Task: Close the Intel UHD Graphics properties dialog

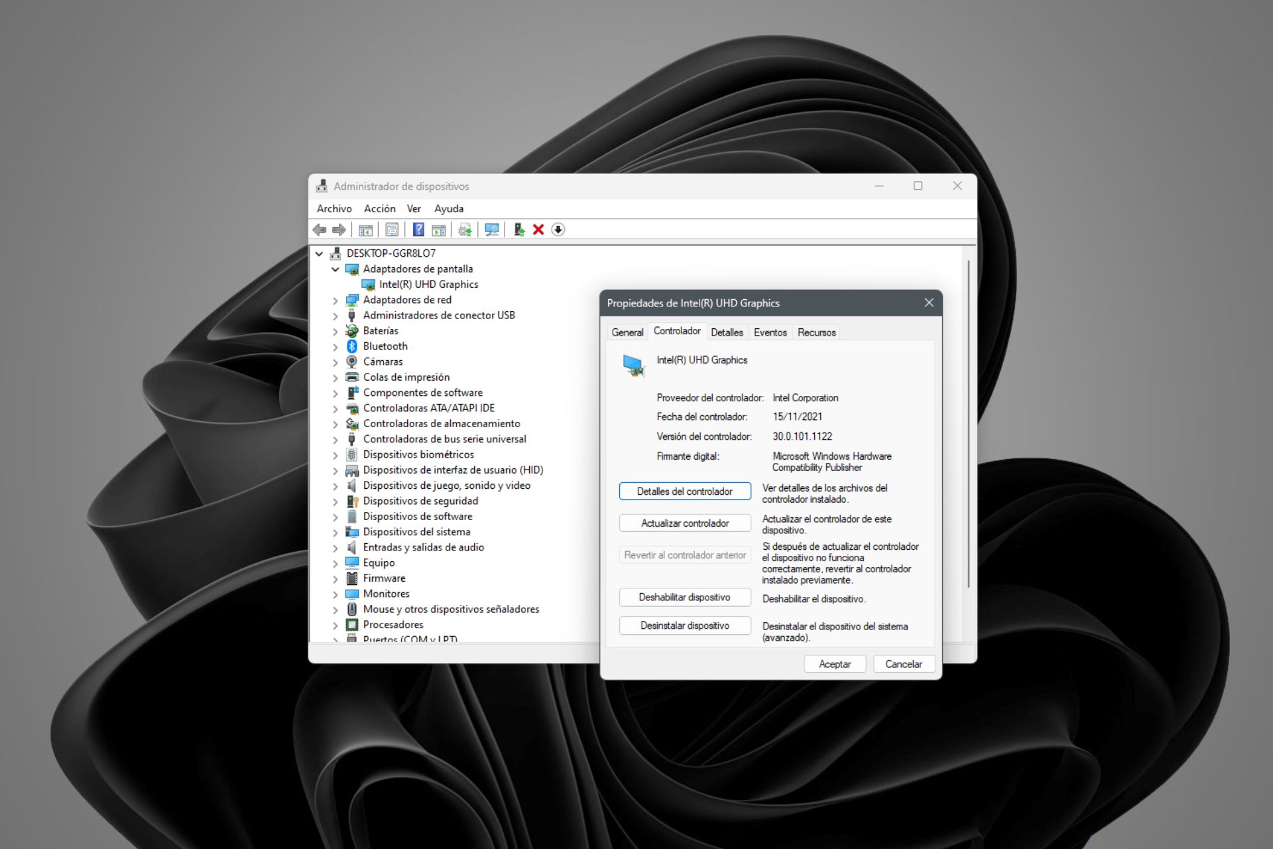Action: point(929,302)
